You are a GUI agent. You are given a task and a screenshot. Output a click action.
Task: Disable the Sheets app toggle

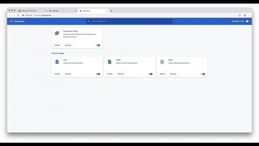(x=150, y=74)
